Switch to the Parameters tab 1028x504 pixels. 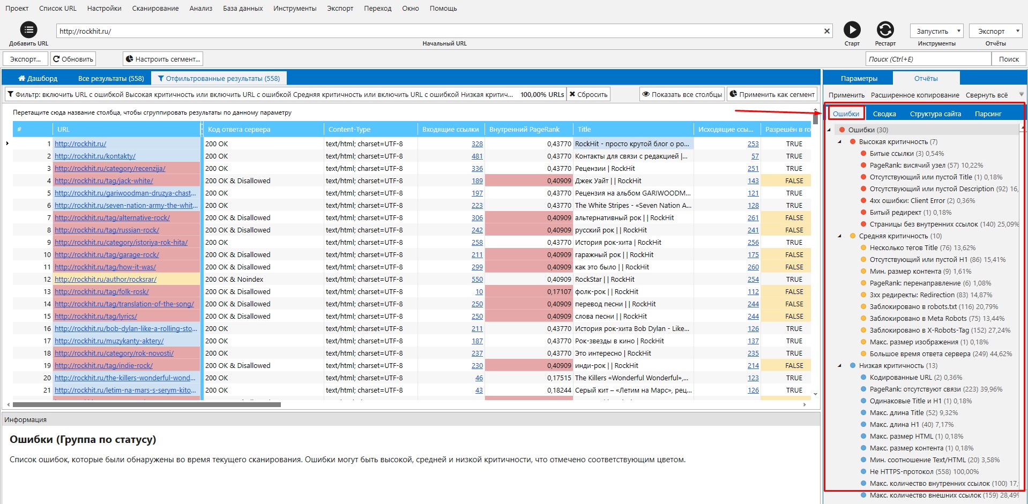tap(859, 78)
